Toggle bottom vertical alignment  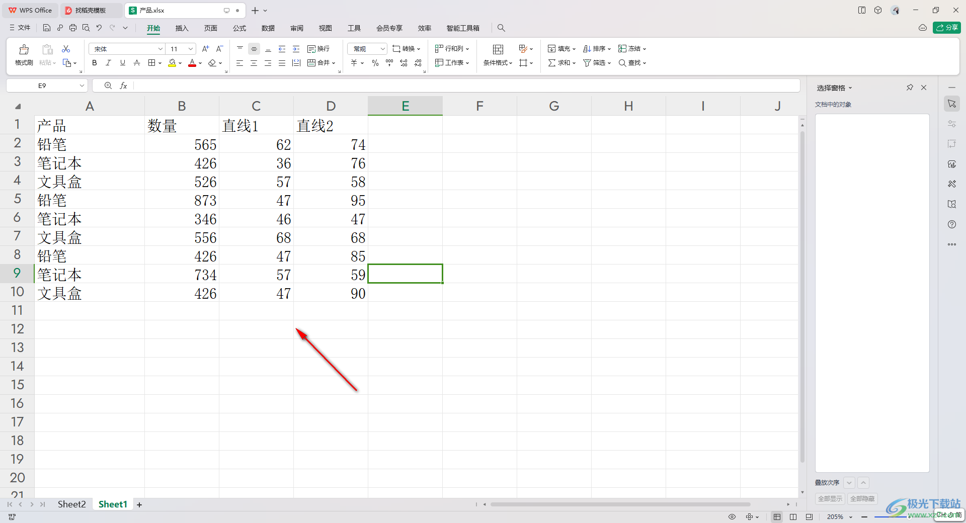268,49
